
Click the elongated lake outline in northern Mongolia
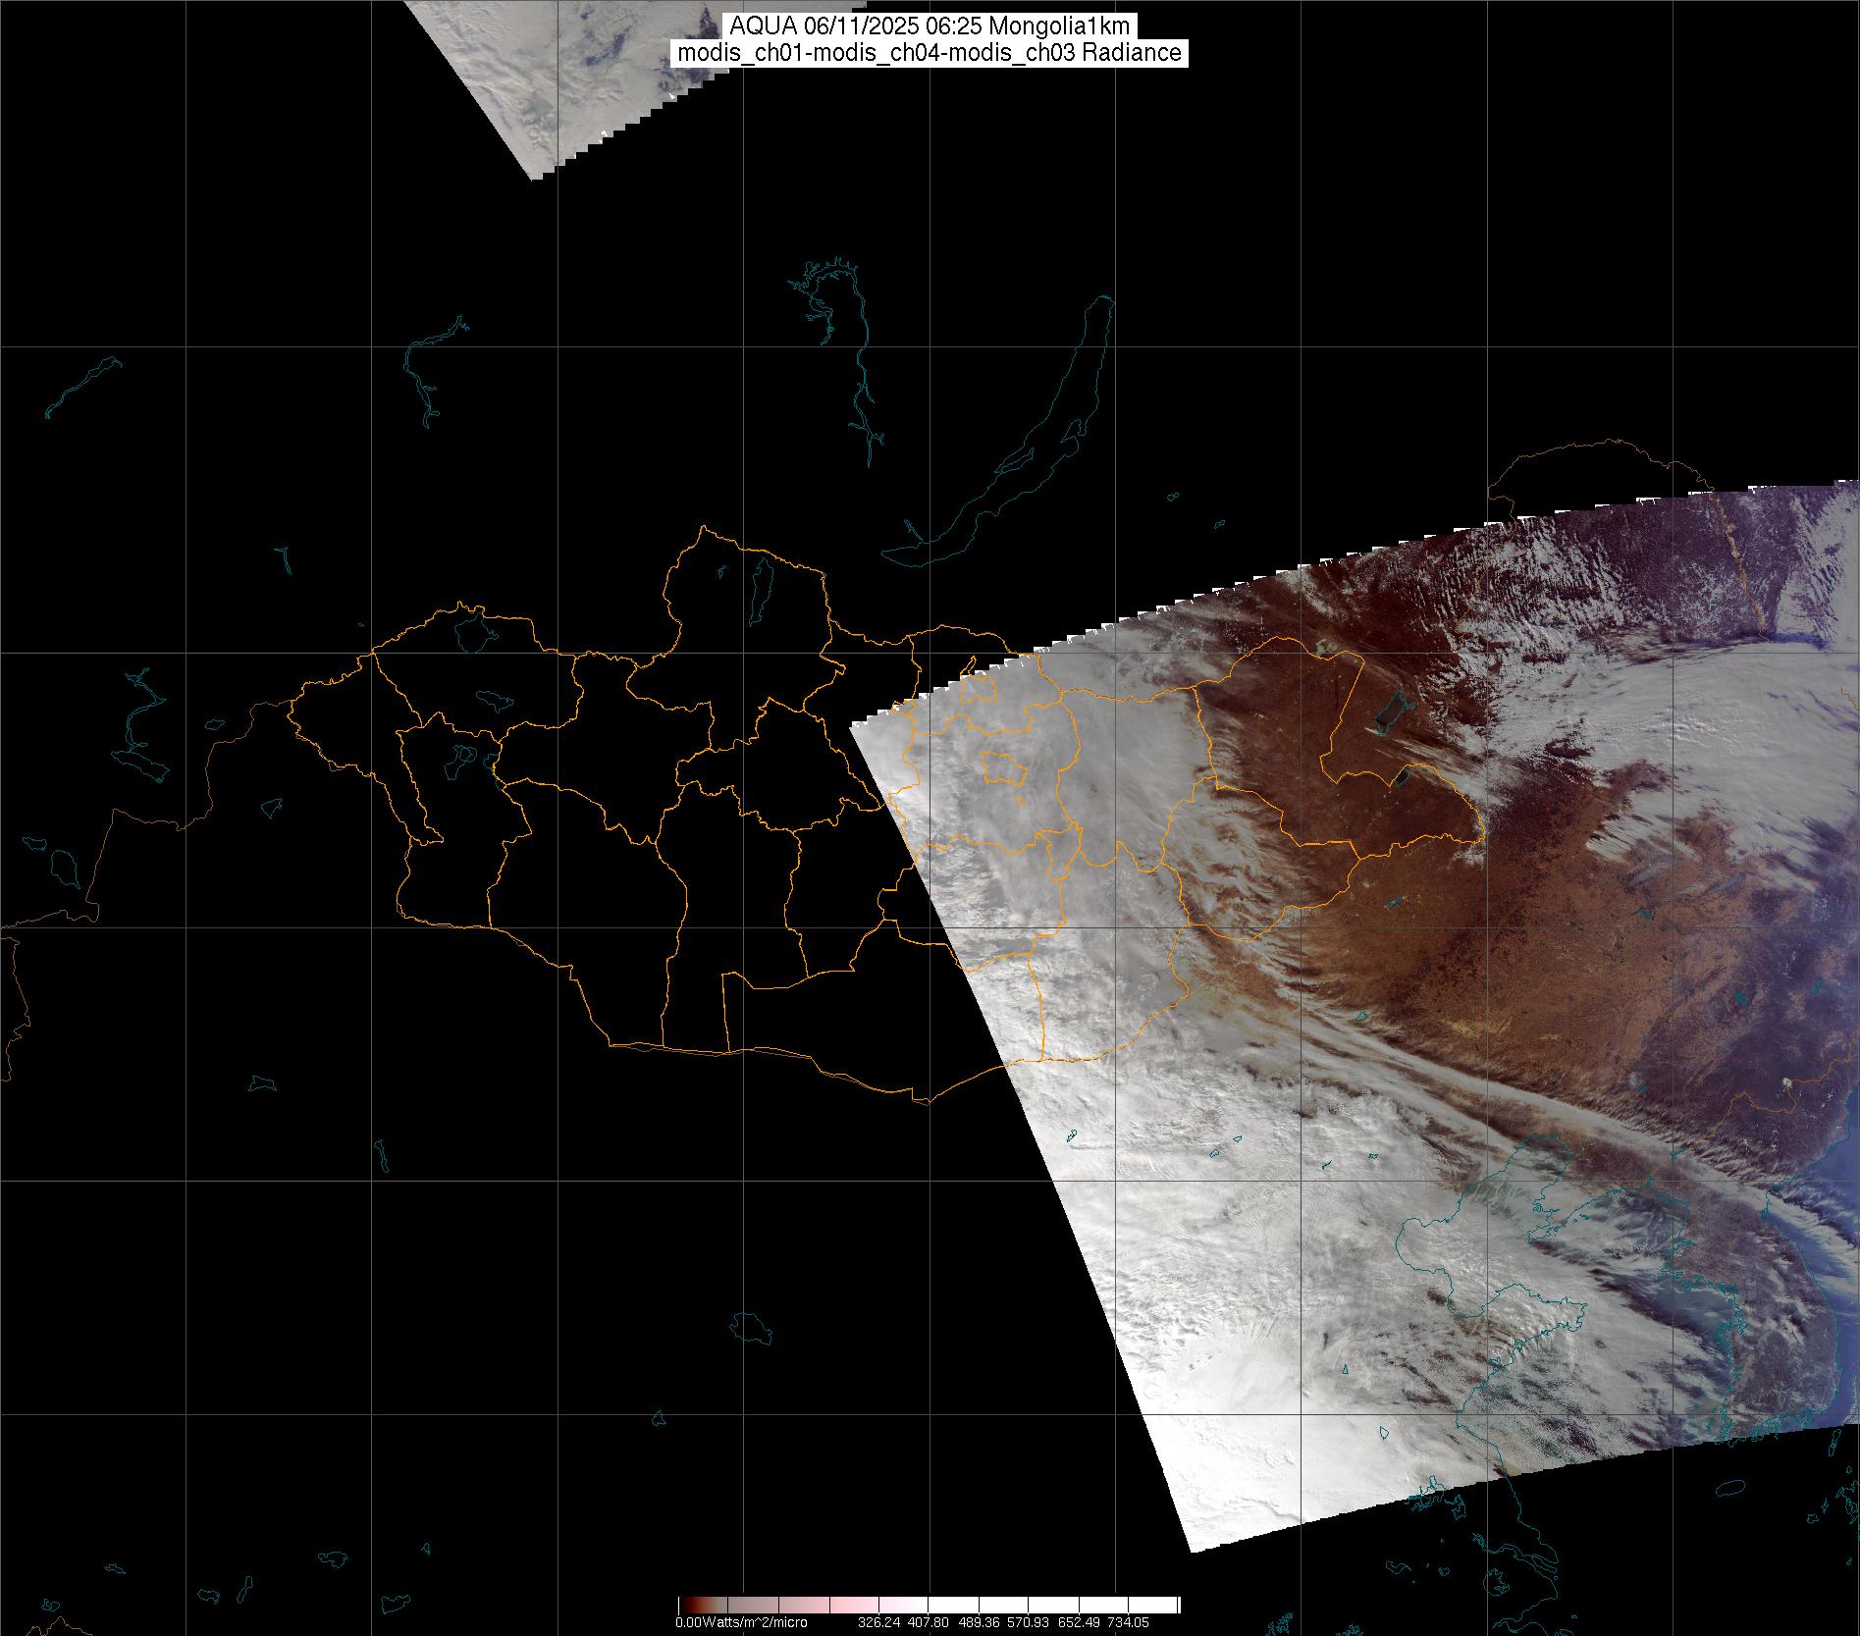[x=759, y=585]
